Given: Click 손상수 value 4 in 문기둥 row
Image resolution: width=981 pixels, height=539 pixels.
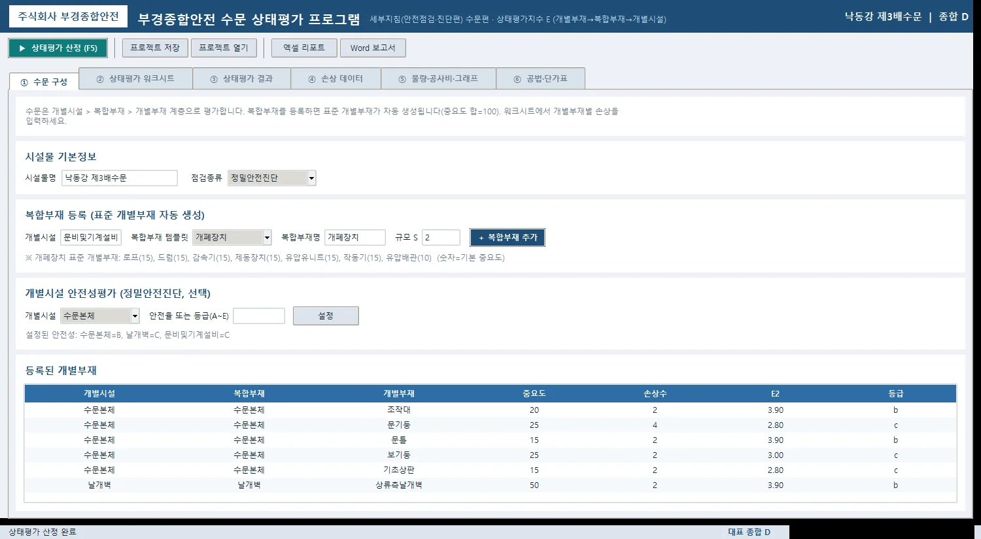Looking at the screenshot, I should pyautogui.click(x=655, y=425).
